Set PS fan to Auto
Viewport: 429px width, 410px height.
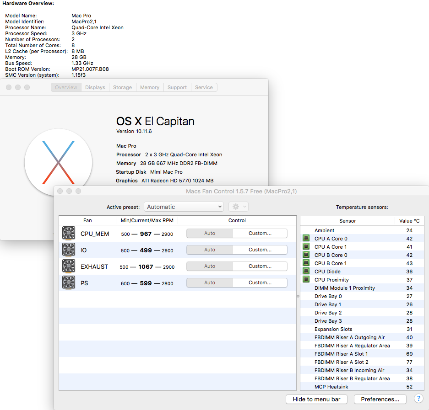tap(210, 283)
